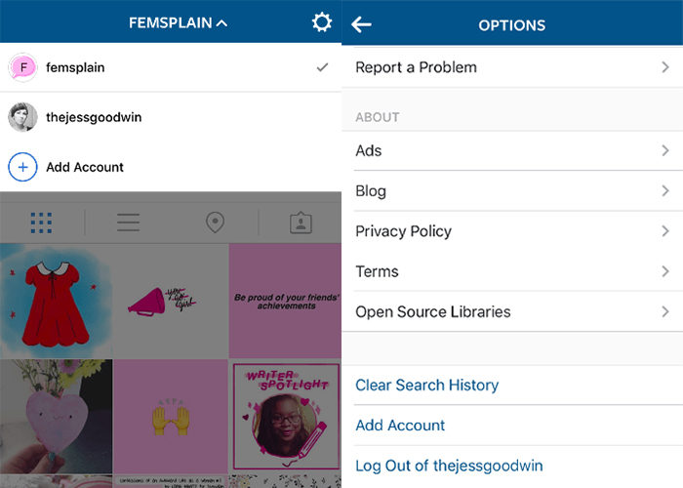
Task: Select the checked femsplain account
Action: (171, 67)
